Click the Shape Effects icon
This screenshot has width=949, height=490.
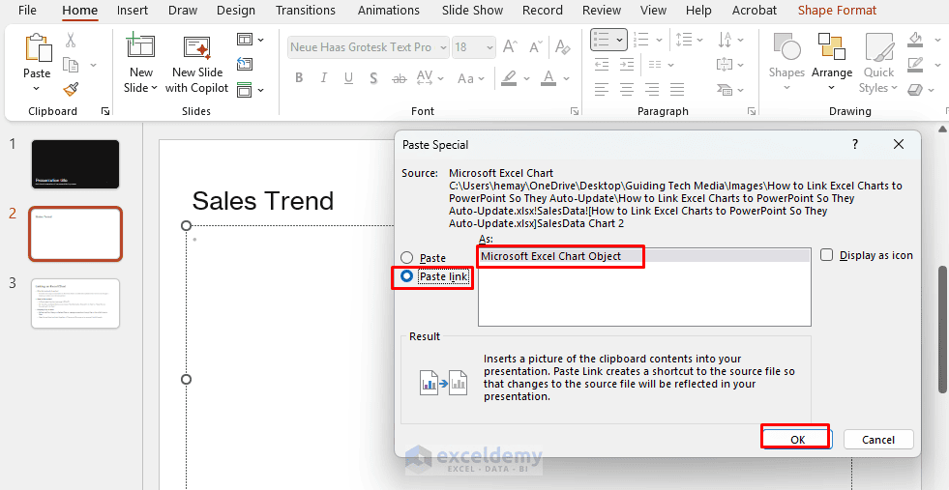pyautogui.click(x=915, y=90)
